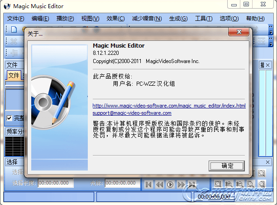Screen dimensions: 277x205
Task: Open the 帮助(H) menu
Action: tap(255, 19)
